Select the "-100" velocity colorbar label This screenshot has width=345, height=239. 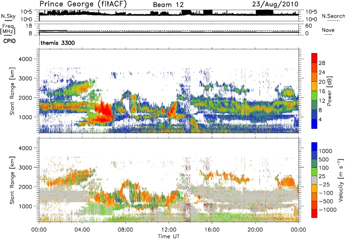[326, 193]
